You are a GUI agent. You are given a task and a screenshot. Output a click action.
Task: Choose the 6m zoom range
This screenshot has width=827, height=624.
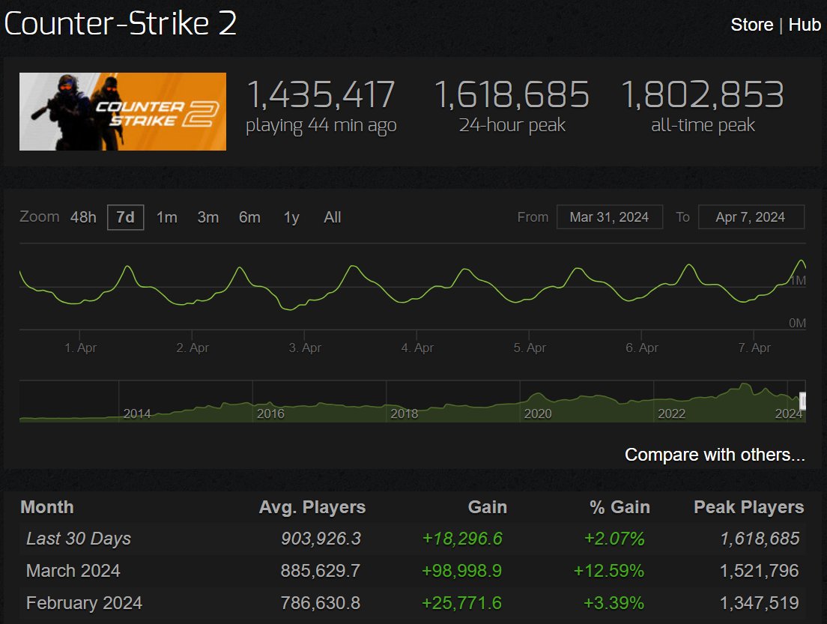249,217
